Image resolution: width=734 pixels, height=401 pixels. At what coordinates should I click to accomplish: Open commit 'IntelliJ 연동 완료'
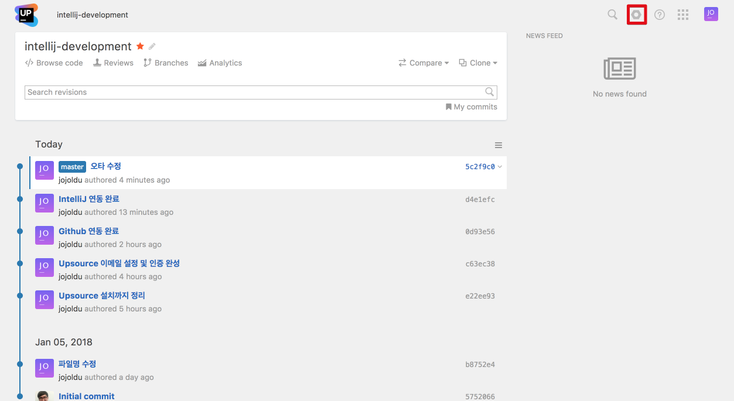(89, 199)
